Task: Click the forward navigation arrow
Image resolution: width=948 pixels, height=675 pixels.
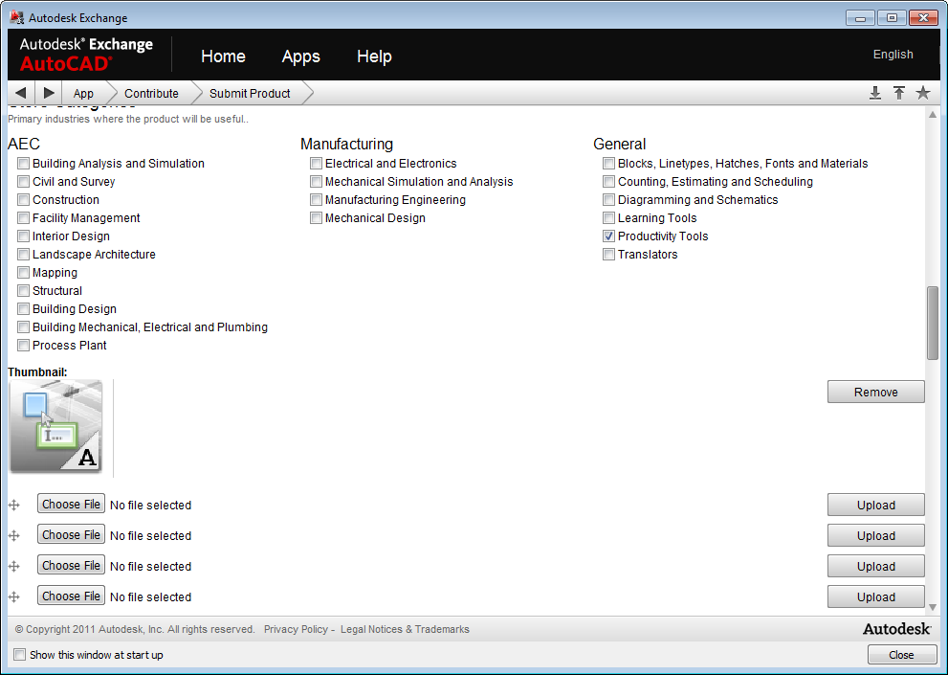Action: click(50, 93)
